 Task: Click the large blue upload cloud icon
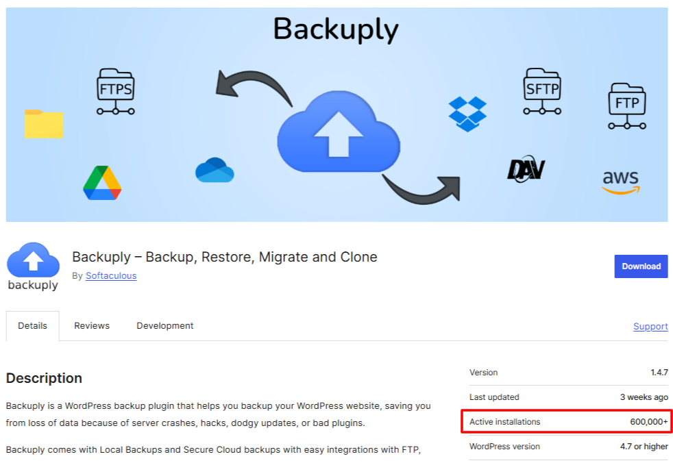click(x=339, y=132)
